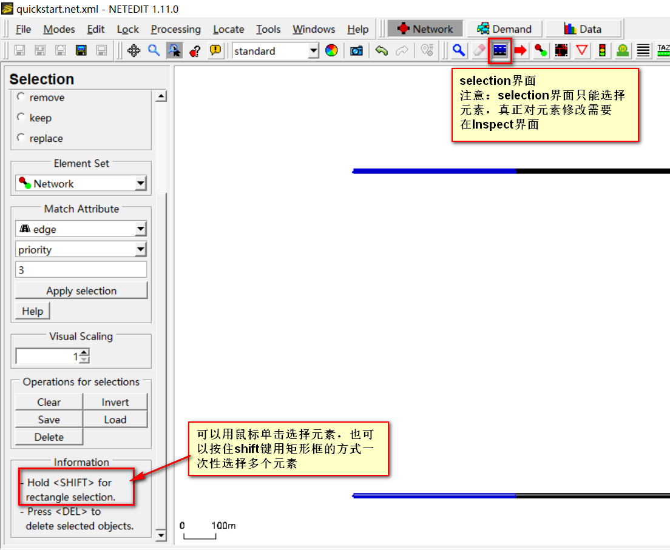The height and width of the screenshot is (550, 670).
Task: Activate the Delete mode eraser tool
Action: 478,50
